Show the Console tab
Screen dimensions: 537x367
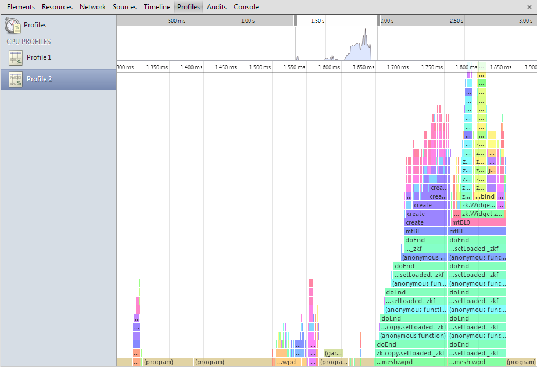point(246,7)
